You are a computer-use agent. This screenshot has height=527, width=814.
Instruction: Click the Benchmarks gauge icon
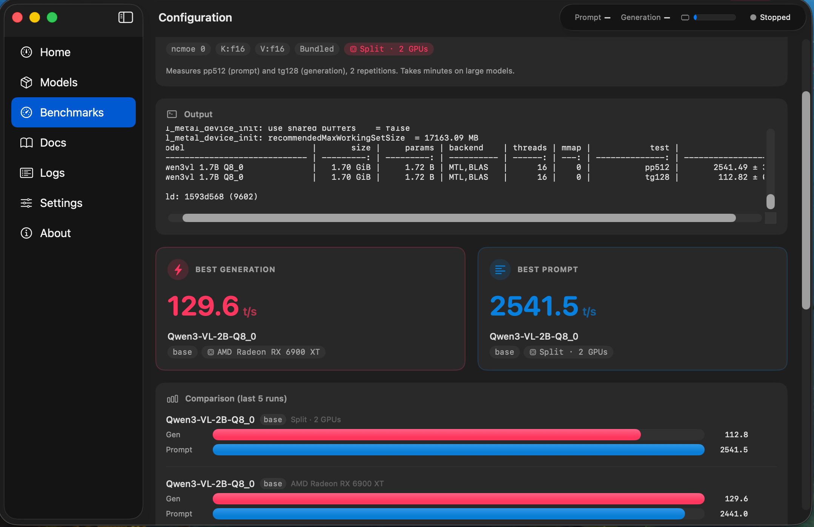[26, 112]
